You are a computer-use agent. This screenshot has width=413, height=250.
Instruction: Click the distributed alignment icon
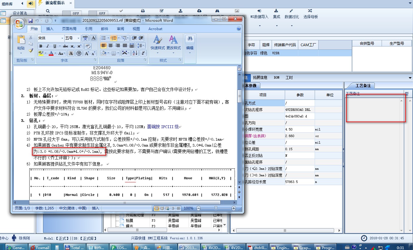(132, 46)
